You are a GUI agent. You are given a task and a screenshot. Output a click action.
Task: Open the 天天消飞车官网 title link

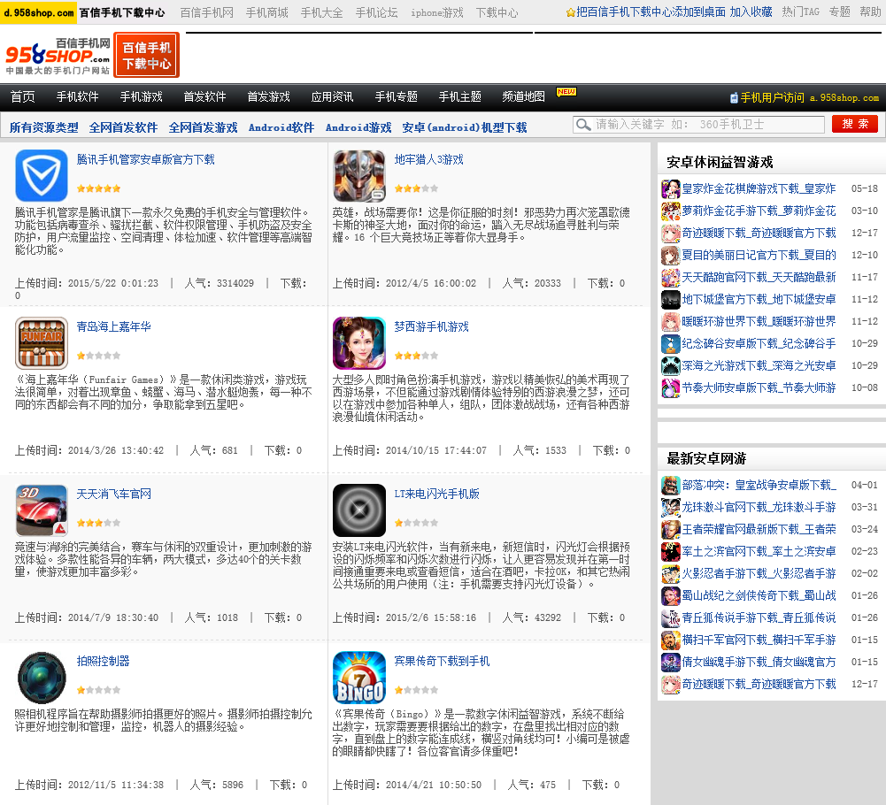point(113,494)
